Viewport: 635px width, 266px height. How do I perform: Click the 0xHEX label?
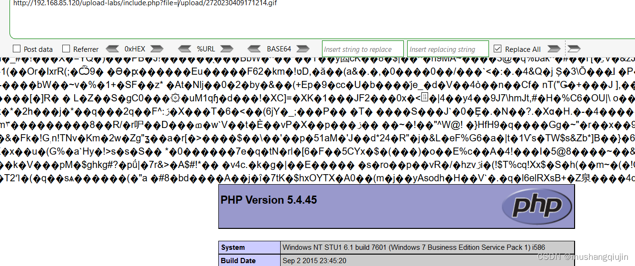135,49
